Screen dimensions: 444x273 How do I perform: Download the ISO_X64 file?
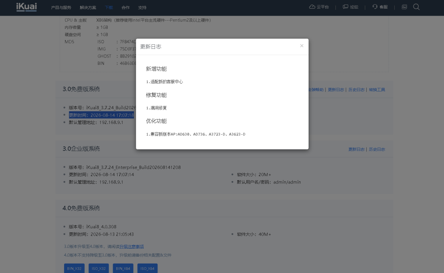pyautogui.click(x=147, y=268)
